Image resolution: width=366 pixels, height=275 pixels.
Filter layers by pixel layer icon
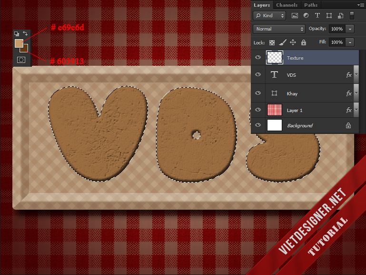295,16
